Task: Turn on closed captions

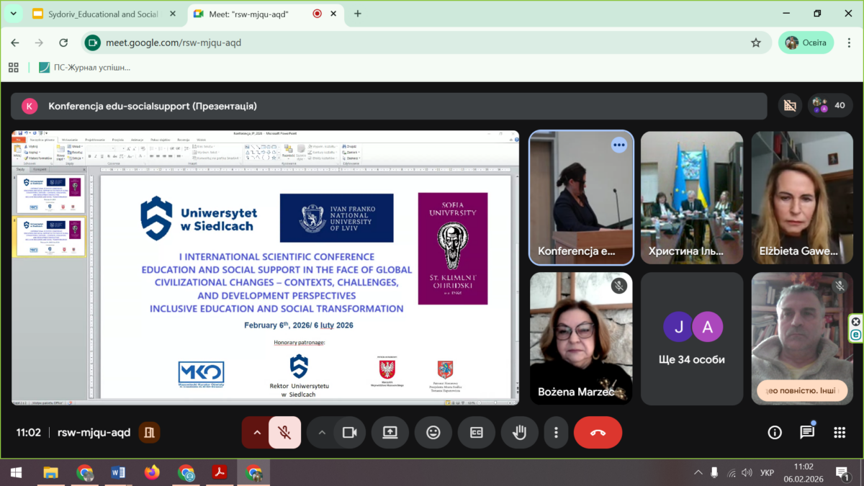Action: coord(477,433)
